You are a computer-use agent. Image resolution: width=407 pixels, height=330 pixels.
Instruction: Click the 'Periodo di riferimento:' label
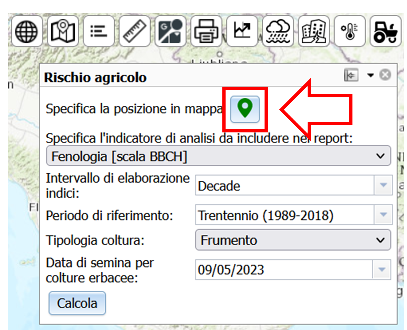(109, 215)
